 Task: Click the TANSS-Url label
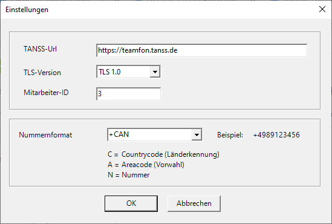click(x=40, y=49)
